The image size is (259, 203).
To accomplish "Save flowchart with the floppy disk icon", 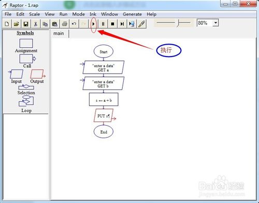I will pos(26,24).
